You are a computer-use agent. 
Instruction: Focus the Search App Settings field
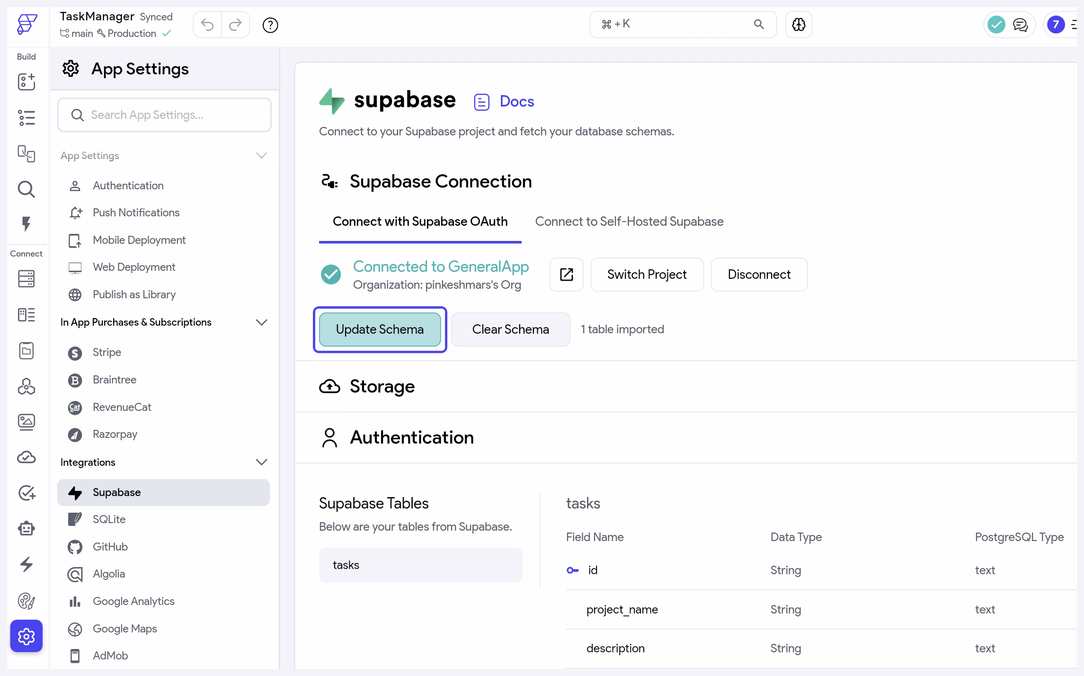pos(164,115)
